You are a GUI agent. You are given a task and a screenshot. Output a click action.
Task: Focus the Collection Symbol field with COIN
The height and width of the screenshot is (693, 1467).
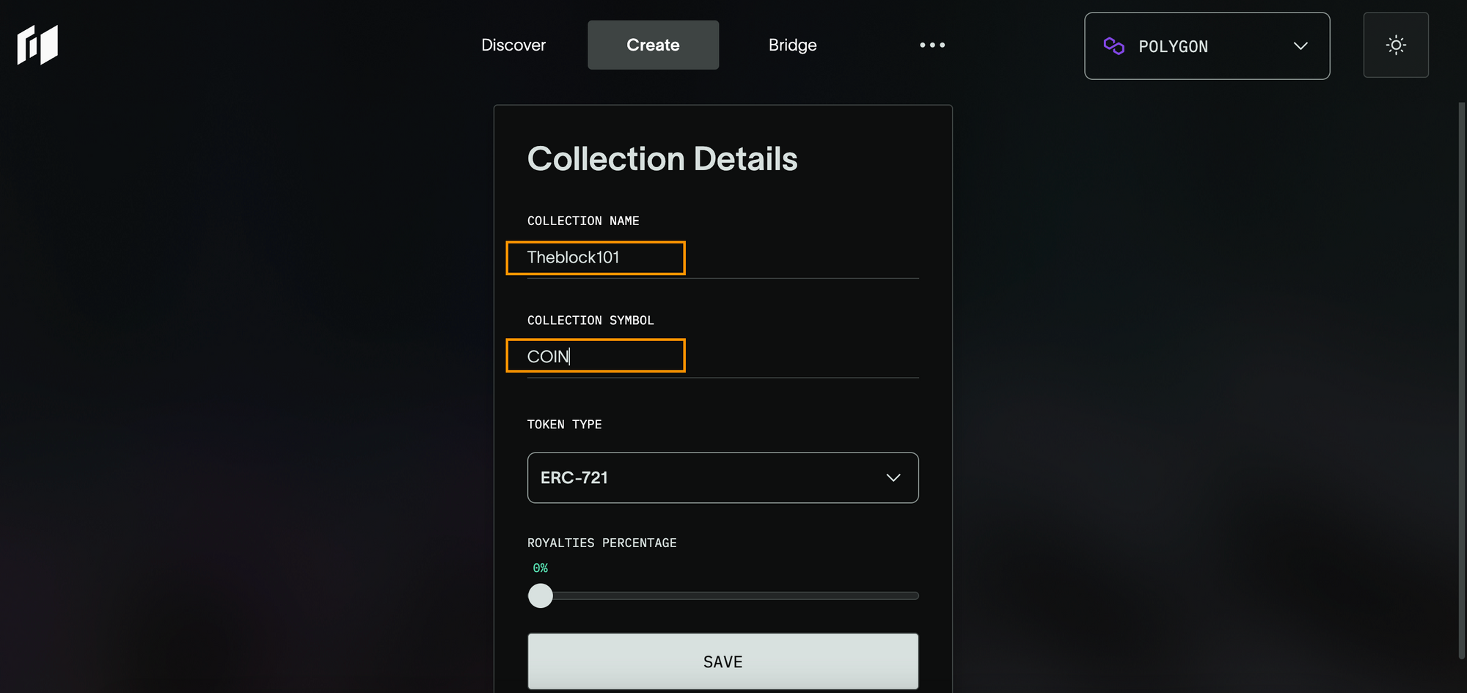point(722,356)
